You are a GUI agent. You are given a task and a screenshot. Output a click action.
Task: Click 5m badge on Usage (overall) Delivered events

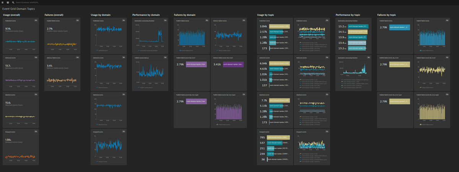36,57
